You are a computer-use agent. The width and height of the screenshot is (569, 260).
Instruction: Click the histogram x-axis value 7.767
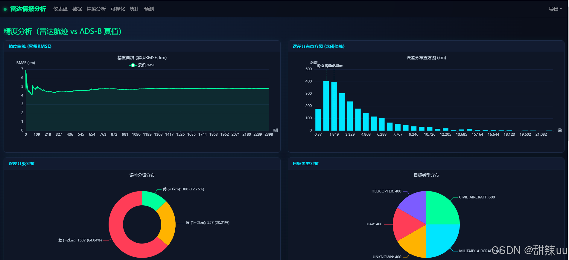(398, 134)
